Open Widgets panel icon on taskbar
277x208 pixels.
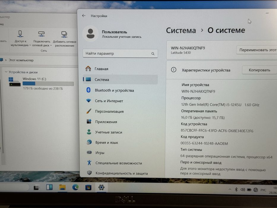[x=50, y=187]
